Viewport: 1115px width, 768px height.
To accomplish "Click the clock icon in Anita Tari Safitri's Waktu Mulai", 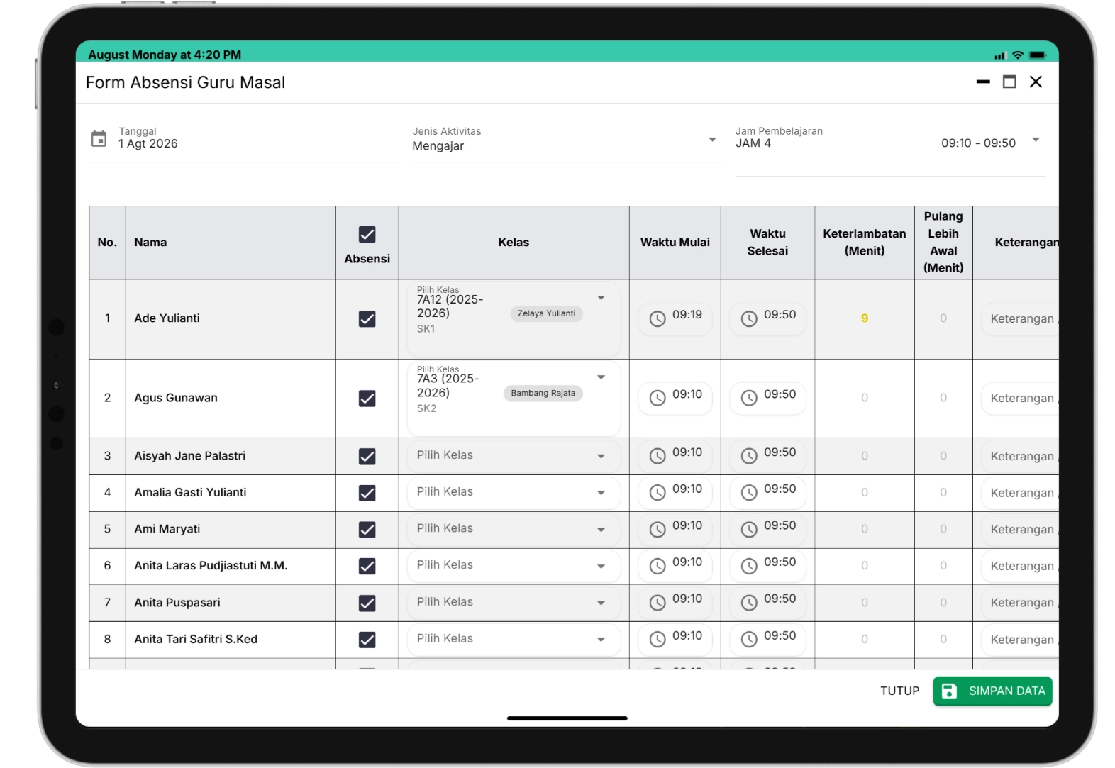I will 658,640.
